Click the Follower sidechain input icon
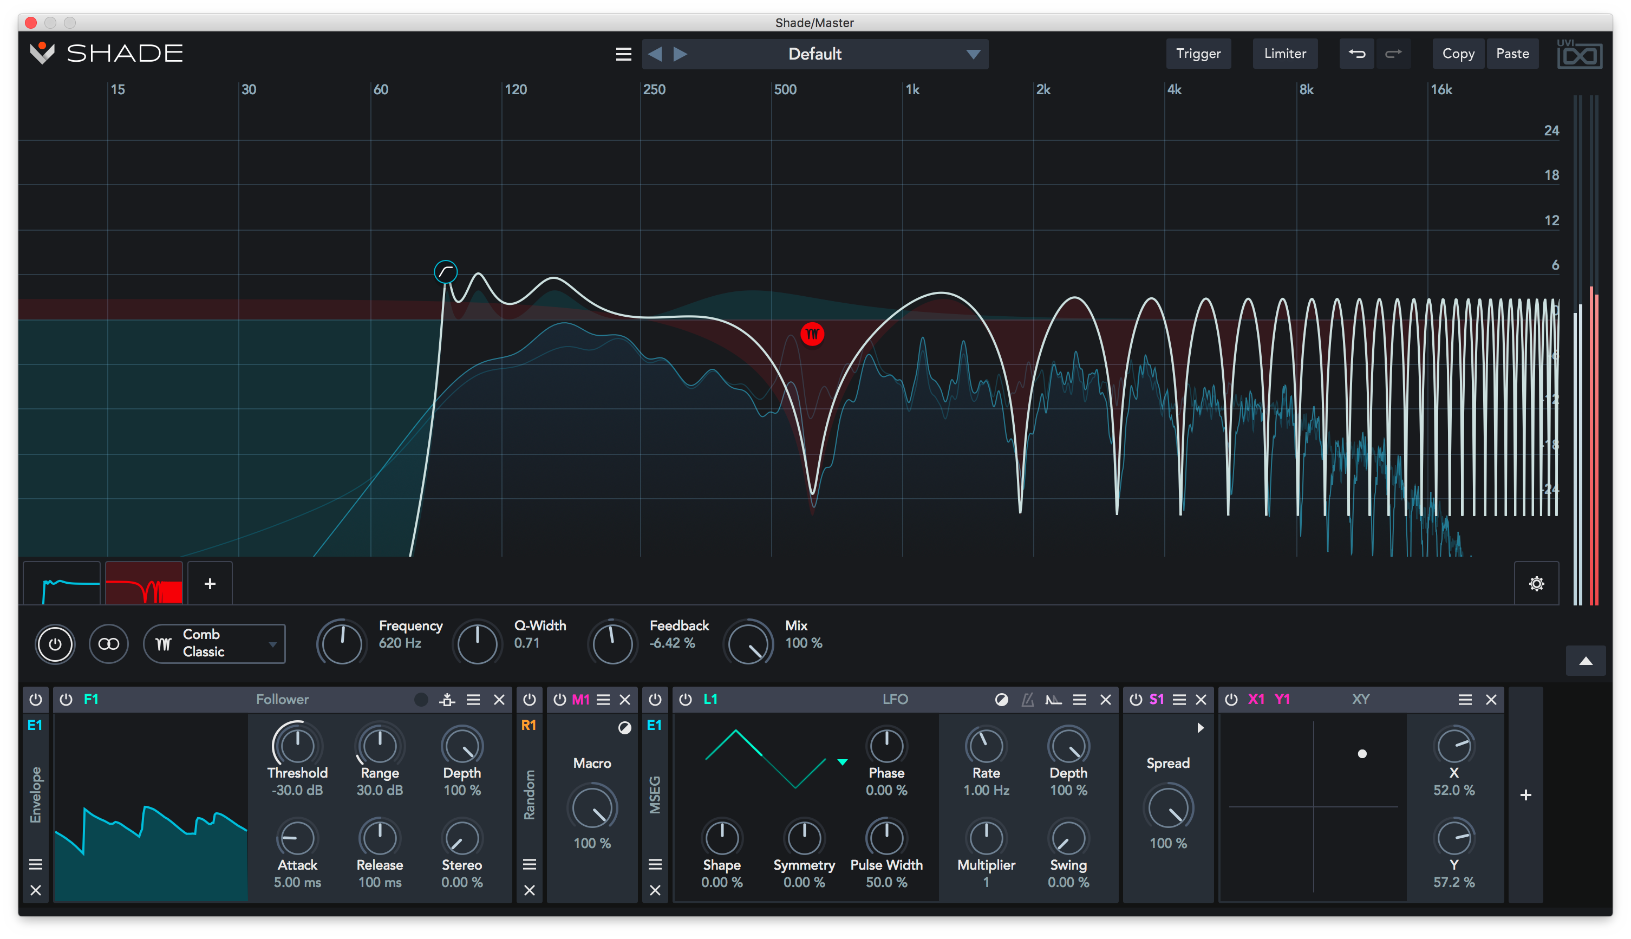The image size is (1631, 939). click(x=447, y=700)
